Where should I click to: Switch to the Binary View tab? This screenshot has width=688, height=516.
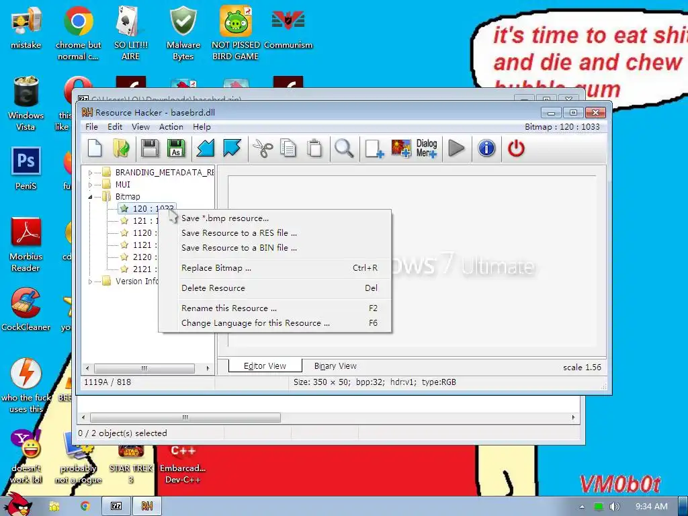point(335,366)
